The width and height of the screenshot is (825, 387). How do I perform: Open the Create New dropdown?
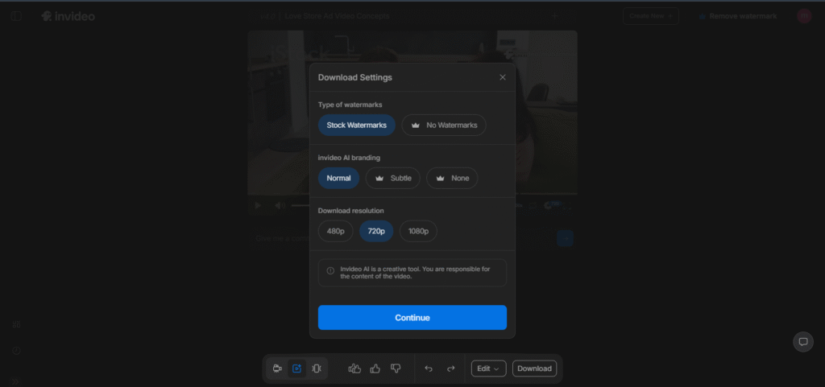tap(649, 16)
